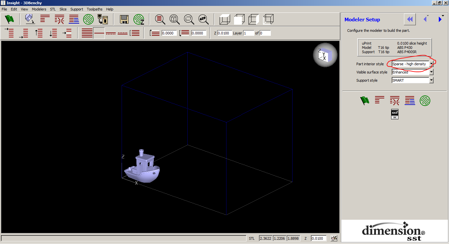Click the magnifier with swap arrows

click(203, 19)
